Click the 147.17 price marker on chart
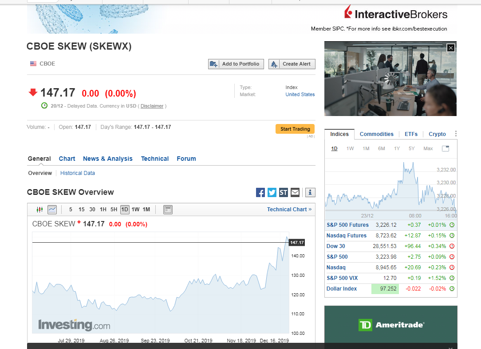This screenshot has width=481, height=349. pos(297,242)
